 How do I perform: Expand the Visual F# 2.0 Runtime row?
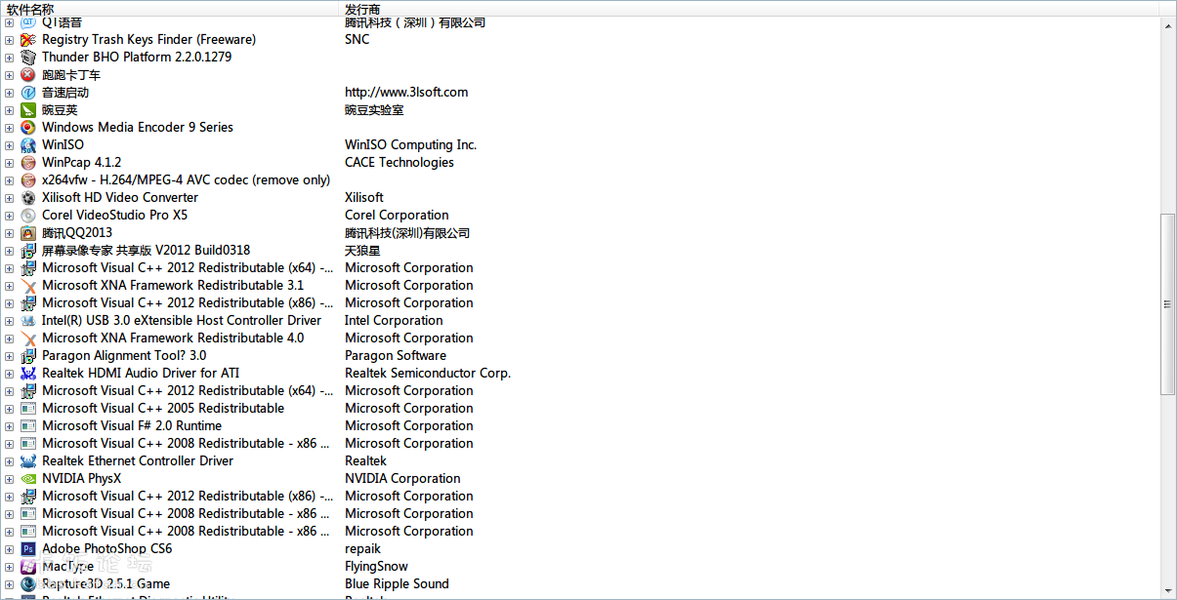pos(10,426)
